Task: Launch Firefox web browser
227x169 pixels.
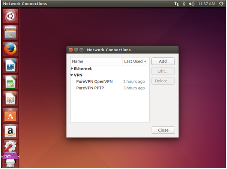Action: click(x=10, y=49)
